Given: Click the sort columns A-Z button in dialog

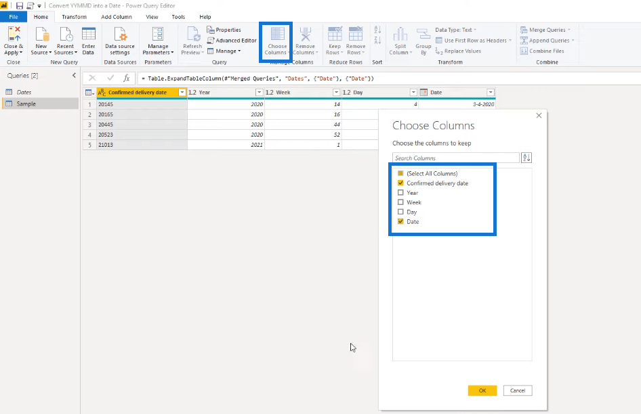Looking at the screenshot, I should tap(526, 158).
